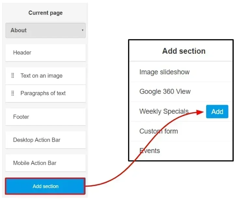Click the Current page heading
The width and height of the screenshot is (236, 199).
point(46,13)
